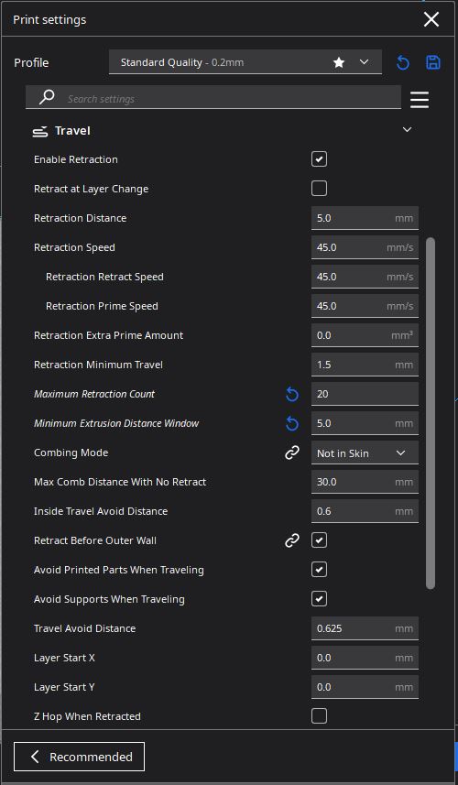Enable Retract at Layer Change
This screenshot has width=458, height=785.
(x=319, y=189)
